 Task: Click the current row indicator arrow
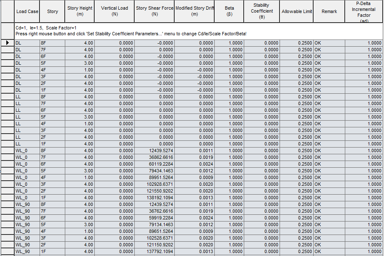pos(7,42)
